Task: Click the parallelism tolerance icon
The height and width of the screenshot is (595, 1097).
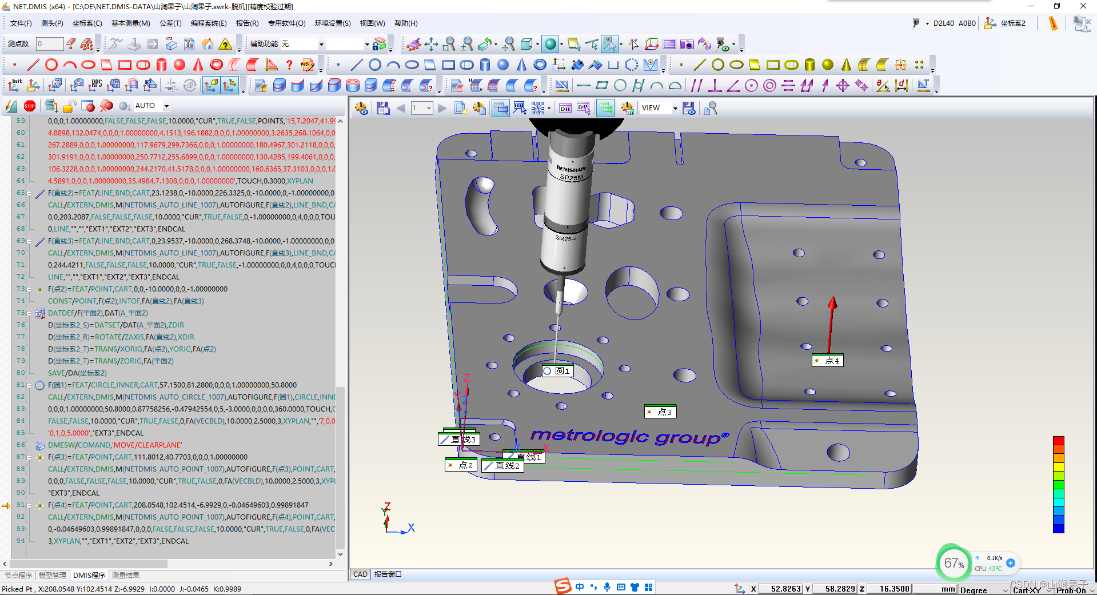Action: (696, 85)
